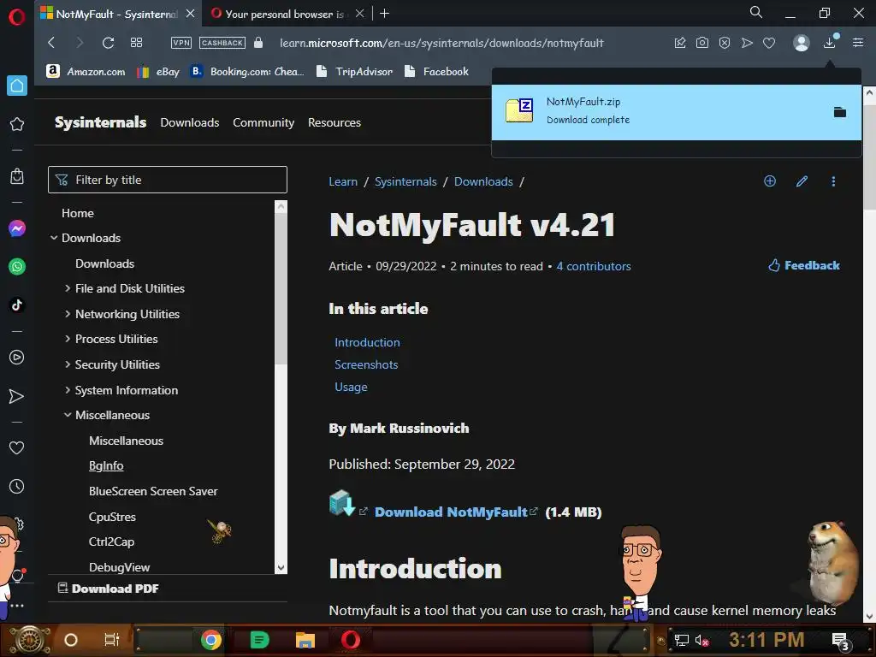
Task: Go back to previous page
Action: click(x=51, y=43)
